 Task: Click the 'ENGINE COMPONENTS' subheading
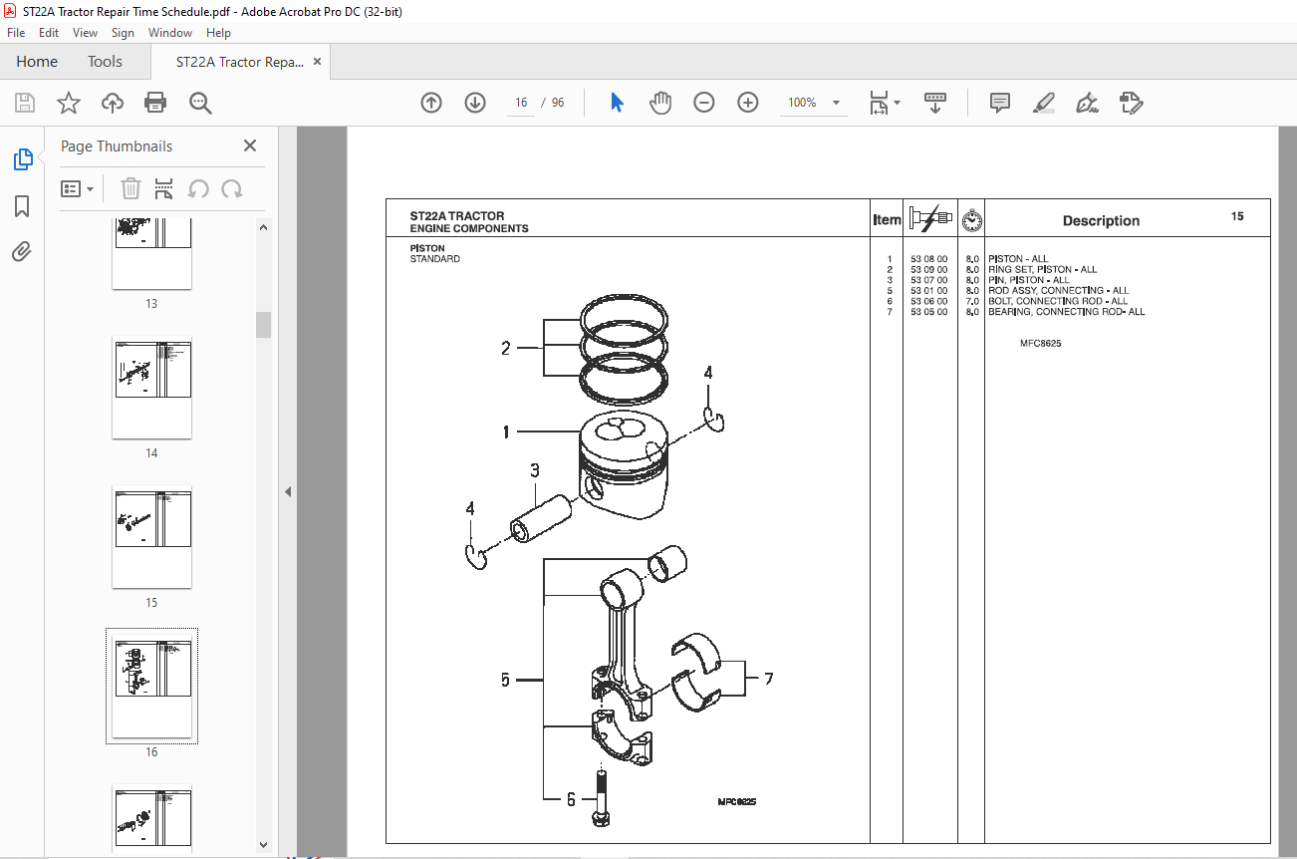[x=469, y=228]
